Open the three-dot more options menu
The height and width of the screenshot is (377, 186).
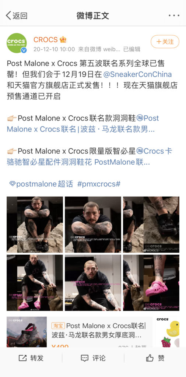pos(174,15)
